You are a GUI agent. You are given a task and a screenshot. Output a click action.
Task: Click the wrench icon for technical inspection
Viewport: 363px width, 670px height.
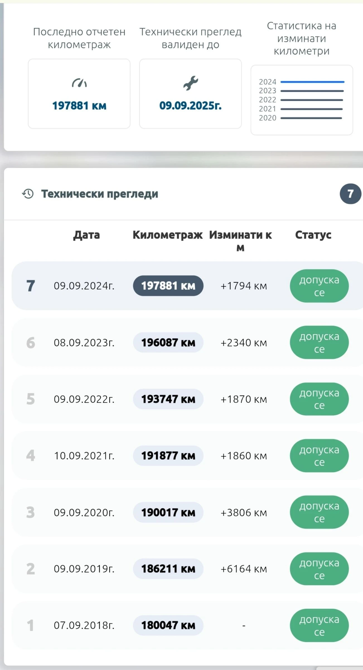click(190, 83)
